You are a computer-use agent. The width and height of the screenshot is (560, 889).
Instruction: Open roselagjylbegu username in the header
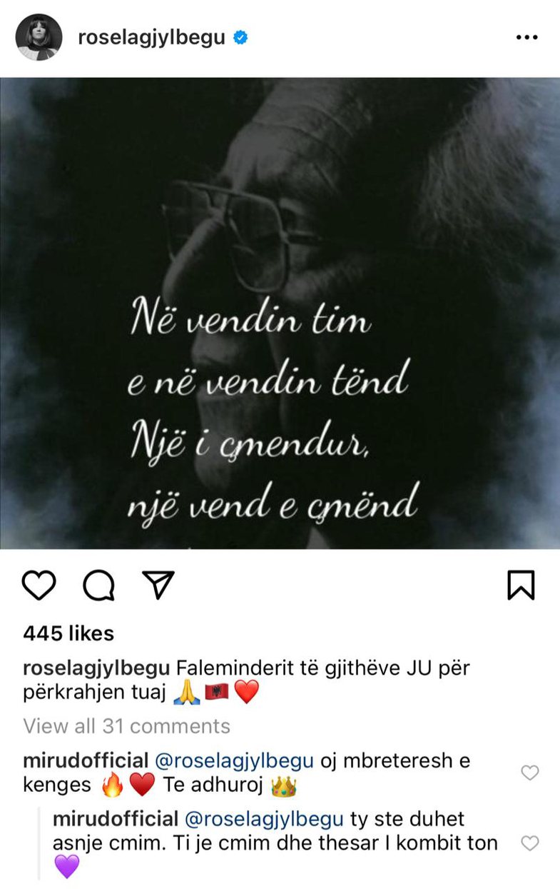click(x=153, y=38)
